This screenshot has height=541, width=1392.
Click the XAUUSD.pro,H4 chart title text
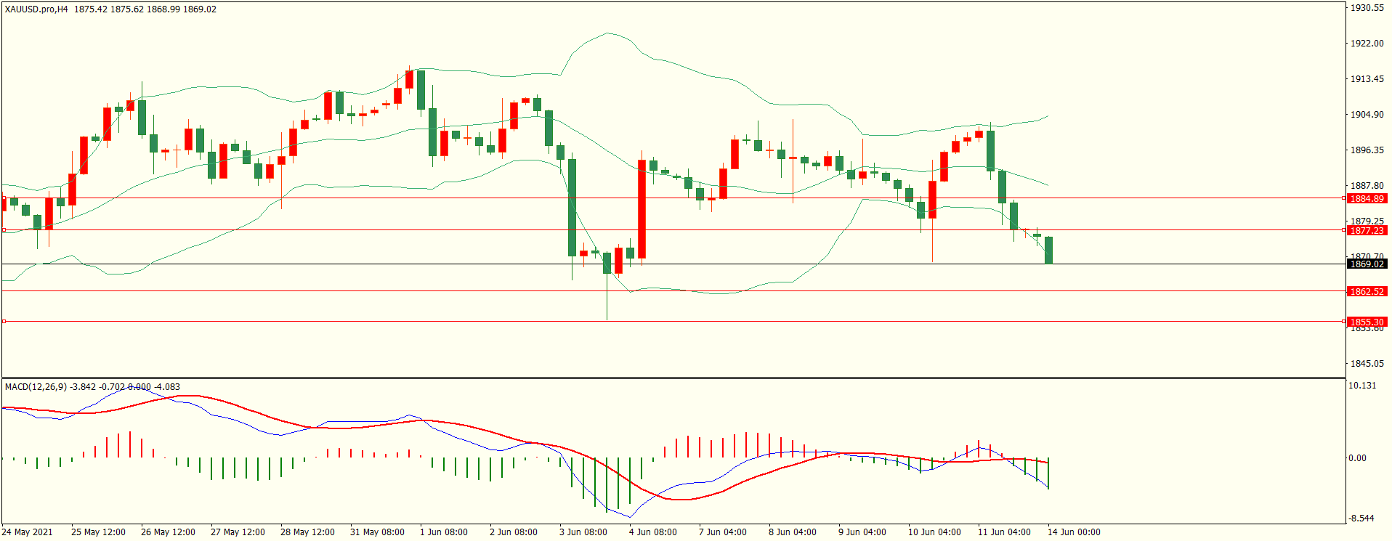(36, 9)
